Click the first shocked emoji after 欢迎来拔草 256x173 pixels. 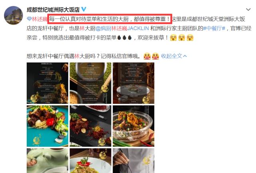click(x=173, y=38)
